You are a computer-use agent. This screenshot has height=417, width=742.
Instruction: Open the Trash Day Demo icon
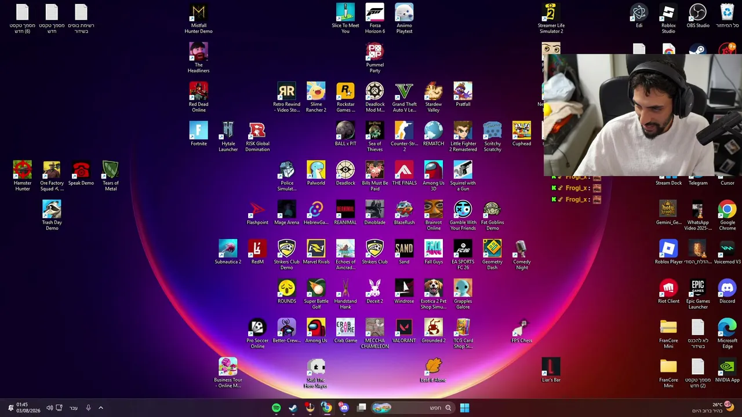(52, 216)
